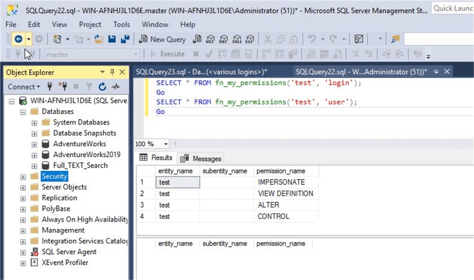
Task: Open Activity Monitor pulse icon in Object Explorer
Action: 116,87
